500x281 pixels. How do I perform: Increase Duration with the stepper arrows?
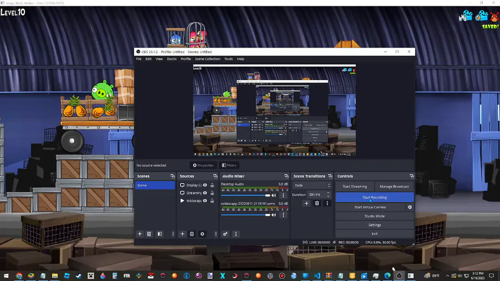pos(328,193)
